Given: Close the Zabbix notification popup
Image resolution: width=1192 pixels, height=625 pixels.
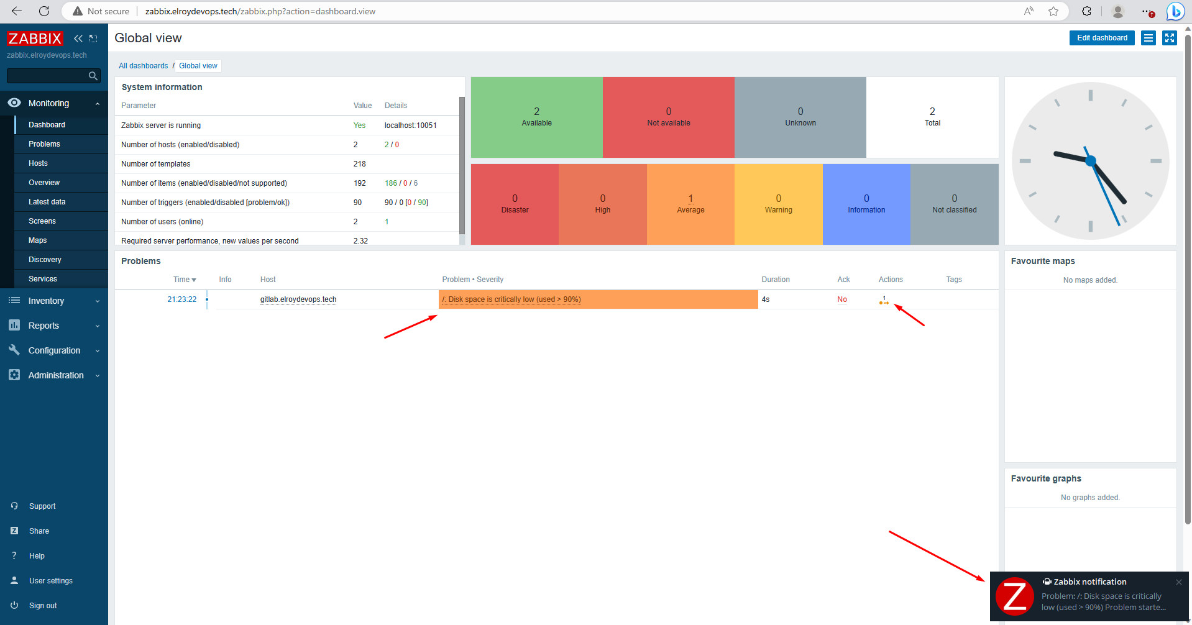Looking at the screenshot, I should [1178, 582].
